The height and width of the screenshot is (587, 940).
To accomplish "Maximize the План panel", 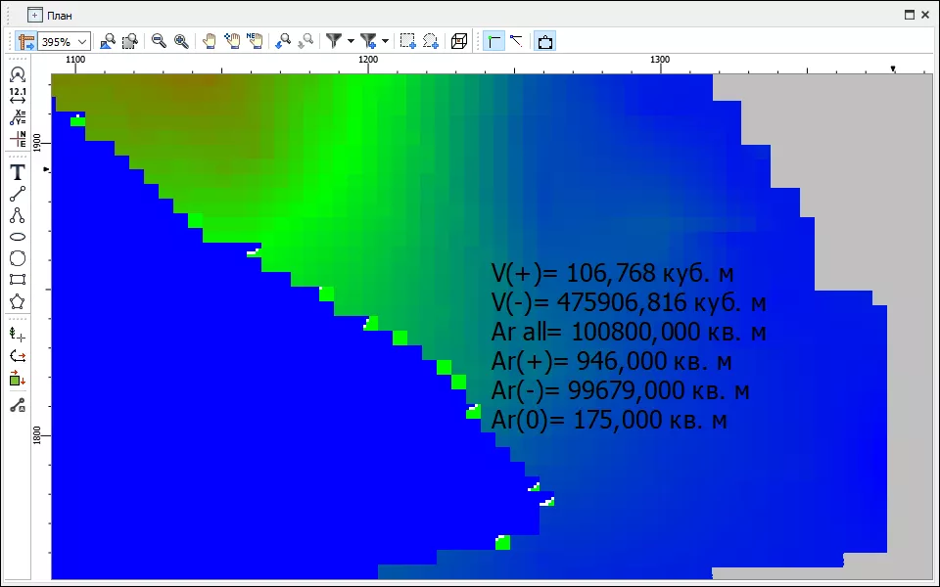I will click(909, 15).
